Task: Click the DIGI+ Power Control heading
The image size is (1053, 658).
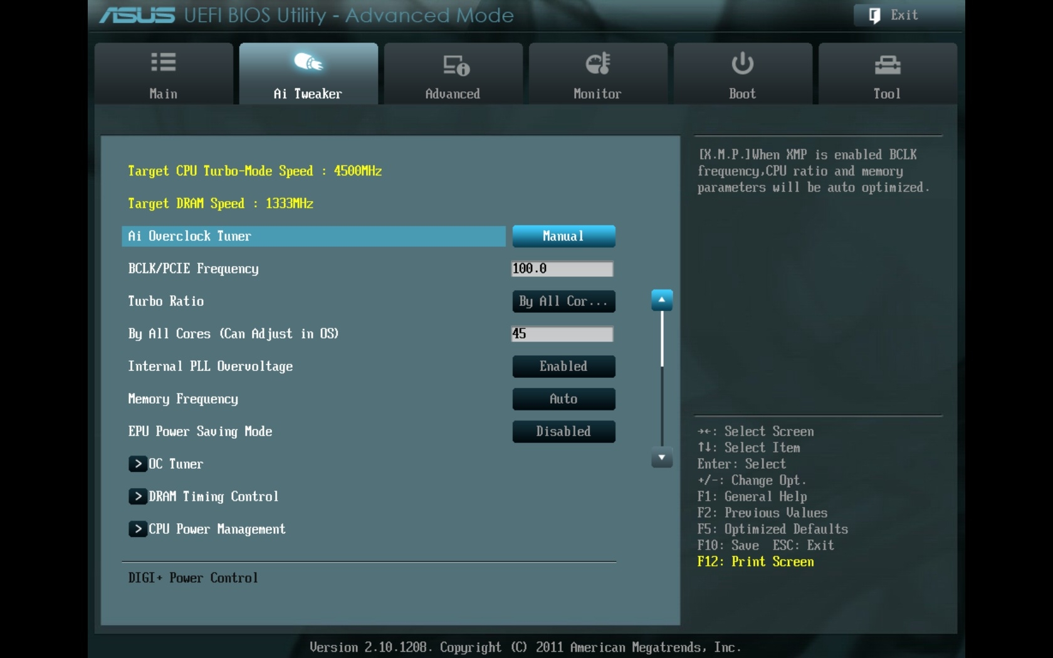Action: (193, 578)
